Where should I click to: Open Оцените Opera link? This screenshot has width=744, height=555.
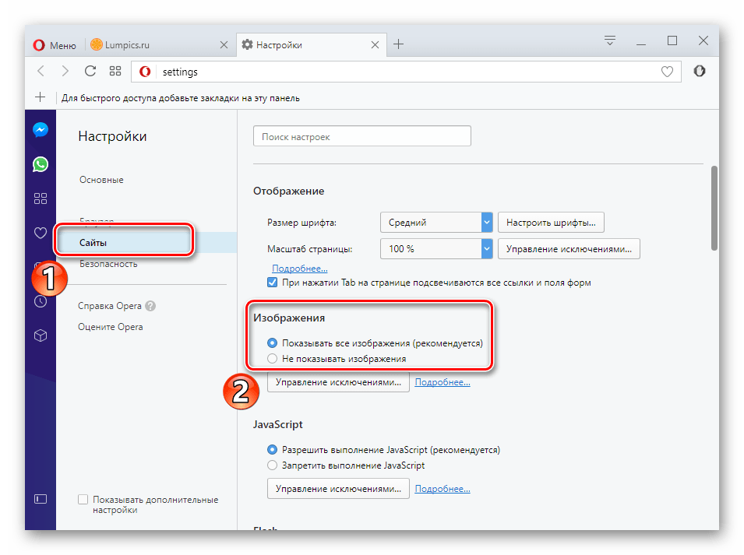110,327
